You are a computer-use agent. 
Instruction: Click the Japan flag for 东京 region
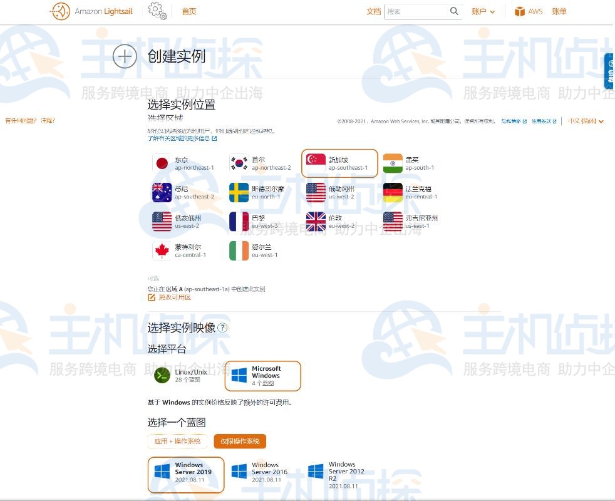point(162,163)
